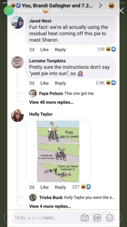Image resolution: width=127 pixels, height=227 pixels.
Task: View reactions on Jared West's comment
Action: point(107,49)
